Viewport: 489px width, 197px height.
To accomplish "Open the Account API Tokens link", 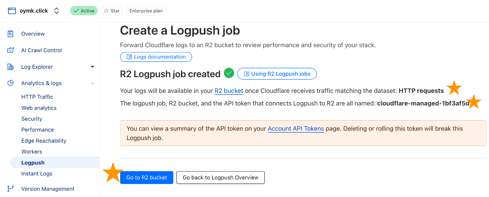I will [296, 129].
